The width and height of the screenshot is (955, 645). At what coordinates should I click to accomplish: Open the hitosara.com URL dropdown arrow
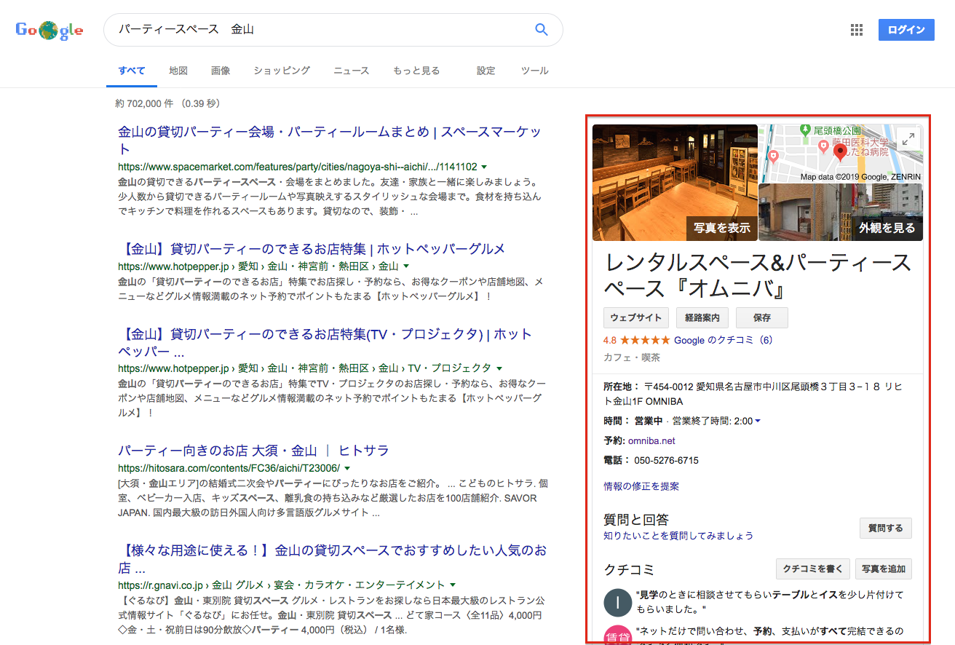pyautogui.click(x=347, y=467)
